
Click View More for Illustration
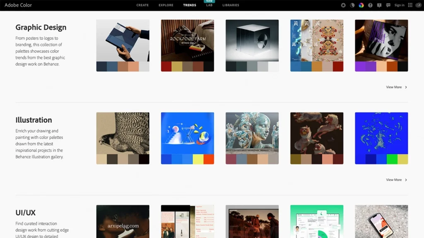coord(394,180)
